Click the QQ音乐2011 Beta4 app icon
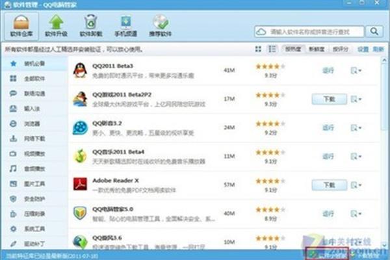This screenshot has height=260, width=390. [80, 156]
